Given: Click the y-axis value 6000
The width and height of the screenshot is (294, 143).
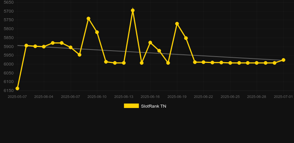Looking at the screenshot, I should [9, 64].
